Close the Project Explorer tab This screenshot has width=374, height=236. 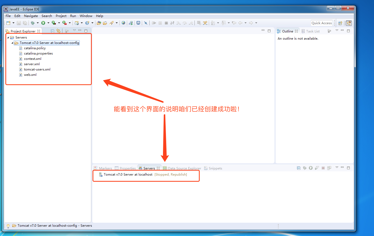point(39,31)
